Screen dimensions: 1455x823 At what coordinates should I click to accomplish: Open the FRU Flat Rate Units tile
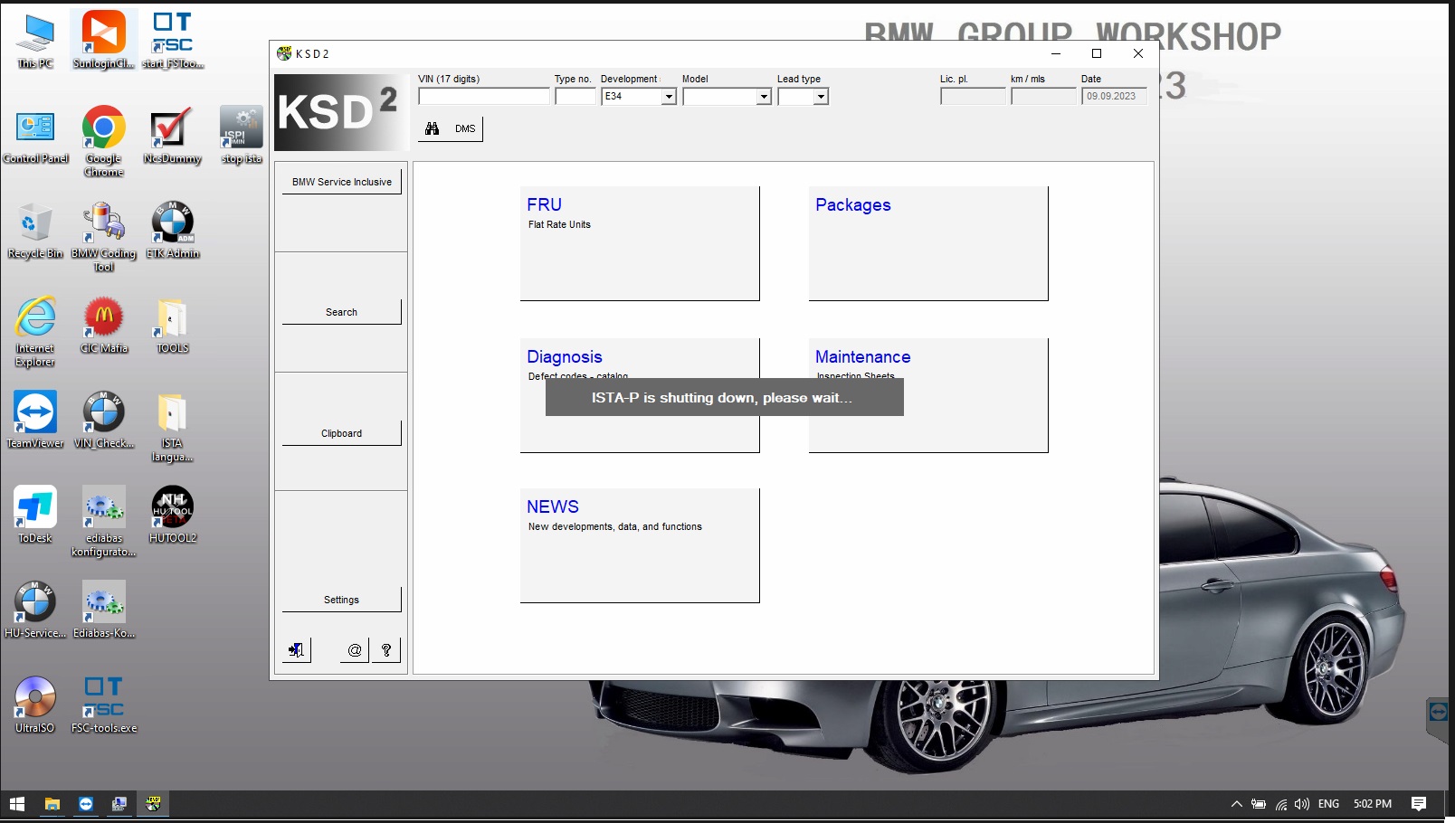click(640, 243)
